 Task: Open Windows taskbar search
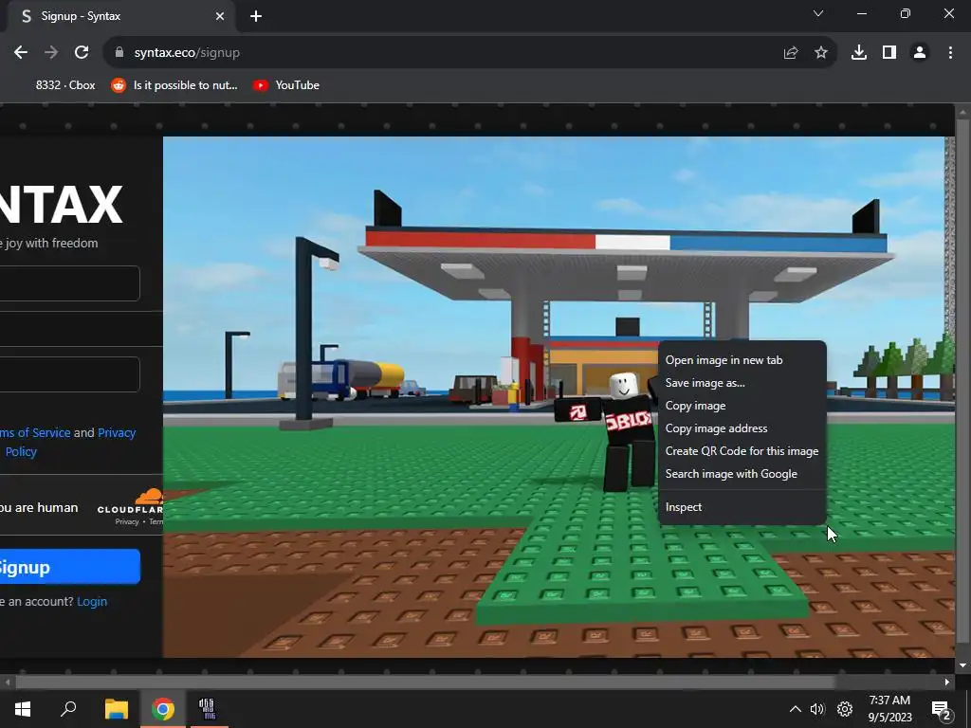pos(68,709)
